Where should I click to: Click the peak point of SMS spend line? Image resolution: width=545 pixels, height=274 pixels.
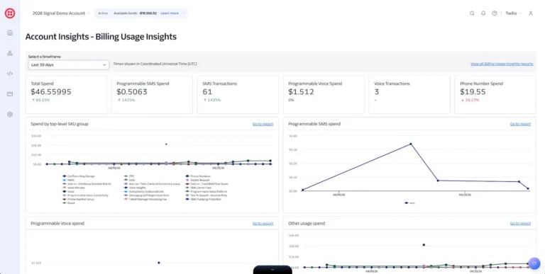click(410, 144)
